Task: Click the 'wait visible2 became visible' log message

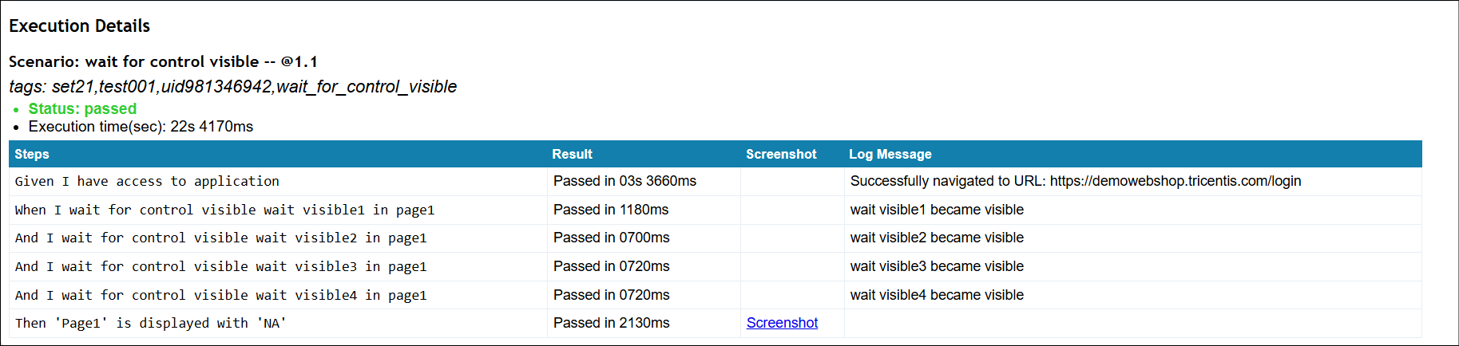Action: coord(937,238)
